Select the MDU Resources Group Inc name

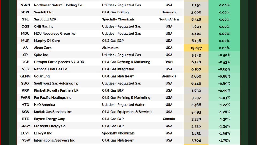(x=55, y=34)
